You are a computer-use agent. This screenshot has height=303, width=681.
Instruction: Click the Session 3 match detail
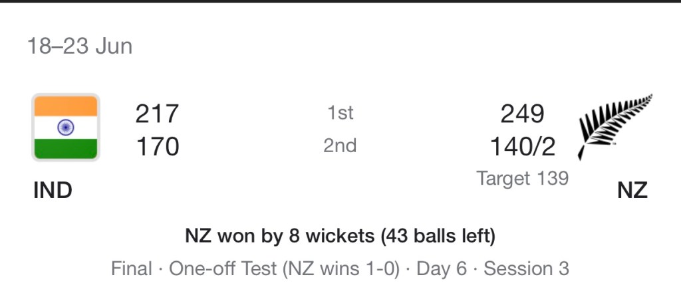coord(526,268)
